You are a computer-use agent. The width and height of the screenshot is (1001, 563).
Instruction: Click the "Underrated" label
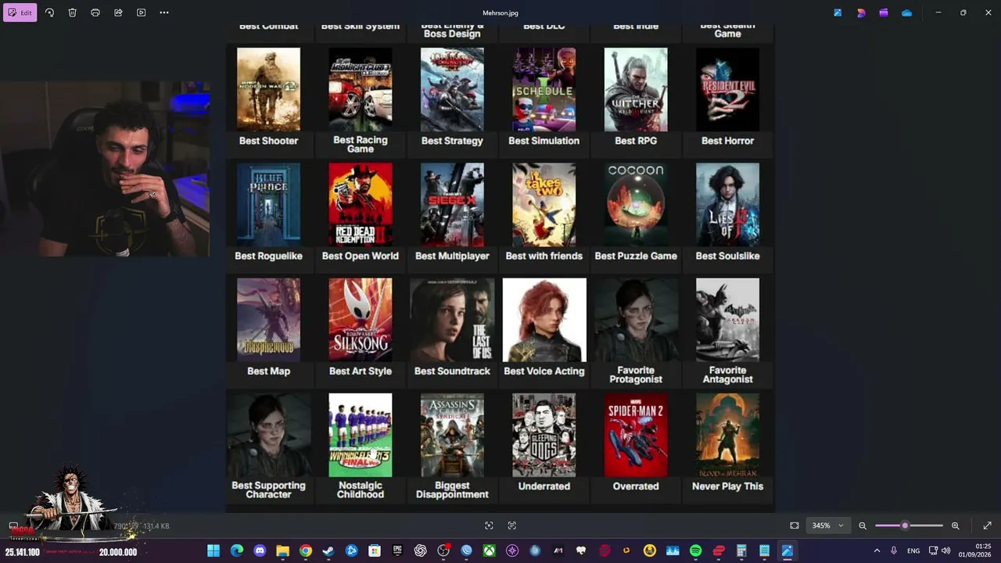544,486
